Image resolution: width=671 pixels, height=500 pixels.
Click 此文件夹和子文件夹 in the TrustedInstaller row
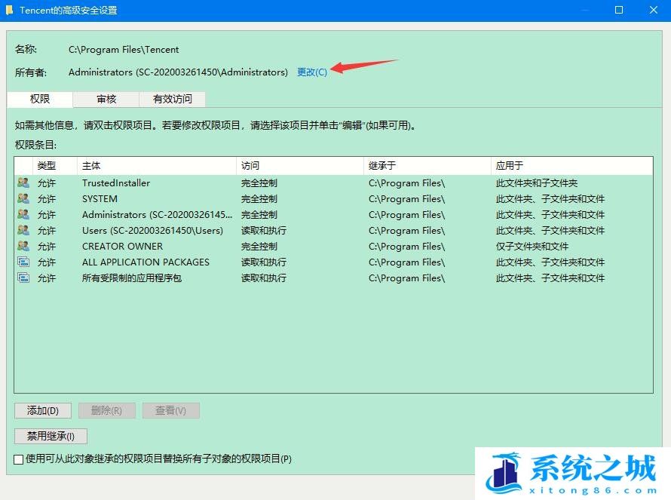pos(537,183)
